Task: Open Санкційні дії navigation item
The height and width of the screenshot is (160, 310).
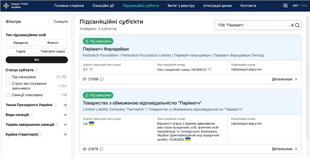Action: [x=103, y=6]
